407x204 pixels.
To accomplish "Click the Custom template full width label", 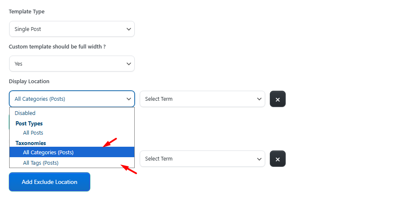I will point(57,46).
